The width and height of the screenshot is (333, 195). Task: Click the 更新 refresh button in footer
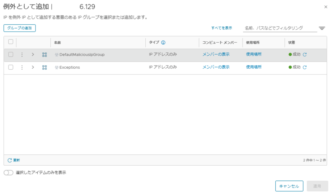(x=14, y=160)
